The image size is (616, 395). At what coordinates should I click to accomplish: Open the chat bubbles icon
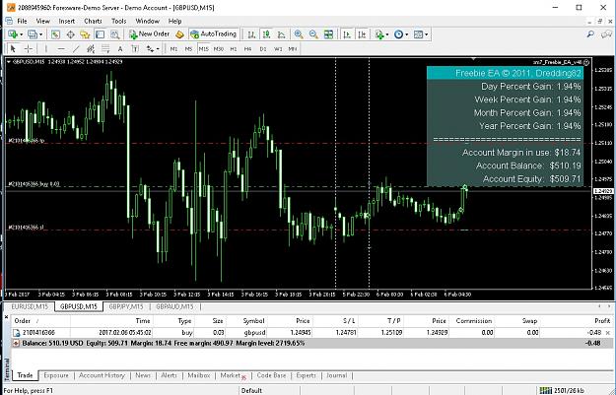point(606,34)
